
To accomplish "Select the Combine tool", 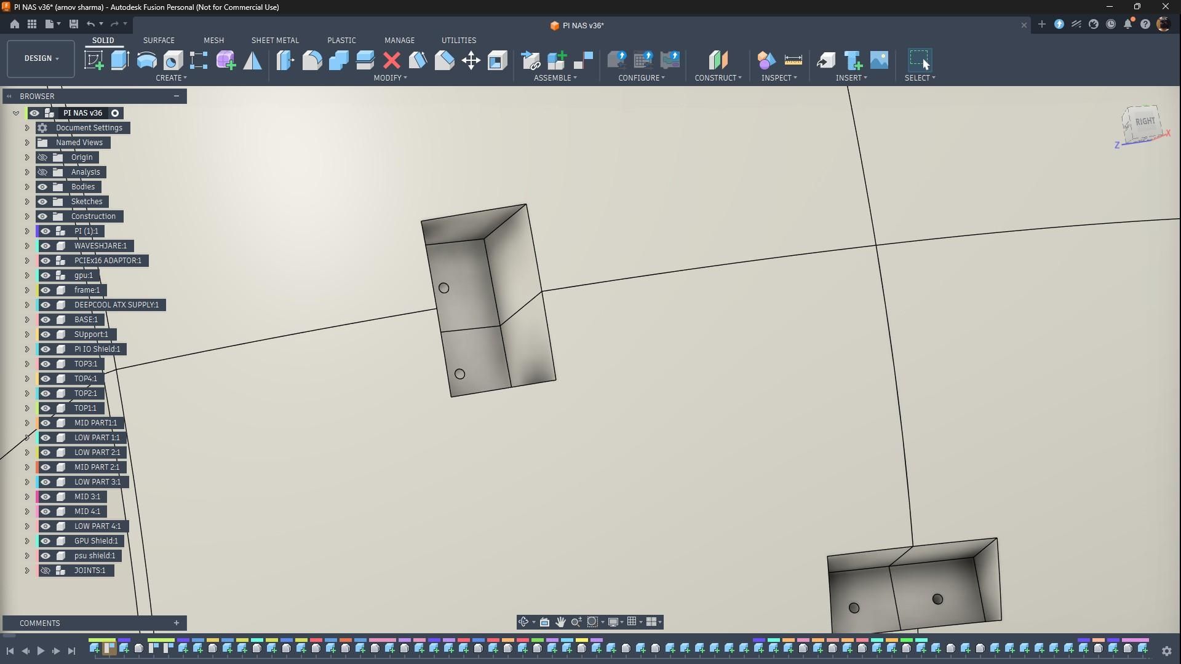I will coord(338,60).
